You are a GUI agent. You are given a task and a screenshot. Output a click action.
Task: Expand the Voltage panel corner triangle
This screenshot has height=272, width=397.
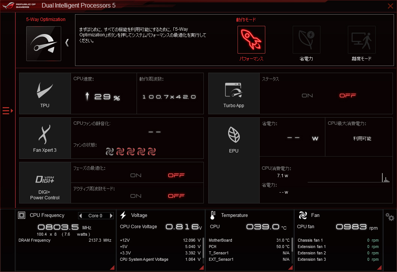click(202, 268)
